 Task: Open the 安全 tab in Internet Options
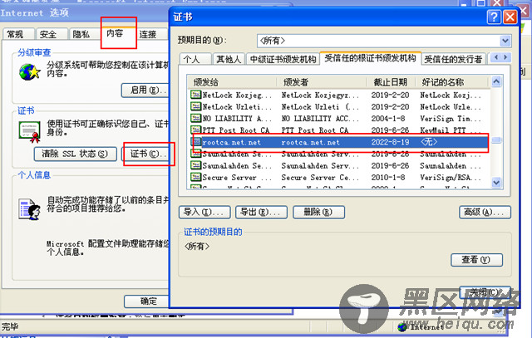click(52, 34)
